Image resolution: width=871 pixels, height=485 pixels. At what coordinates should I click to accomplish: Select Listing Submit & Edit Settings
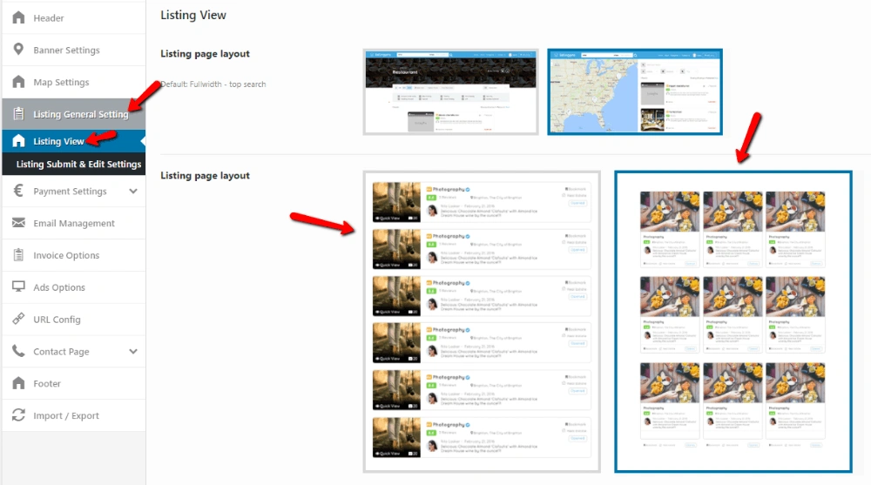click(x=78, y=165)
